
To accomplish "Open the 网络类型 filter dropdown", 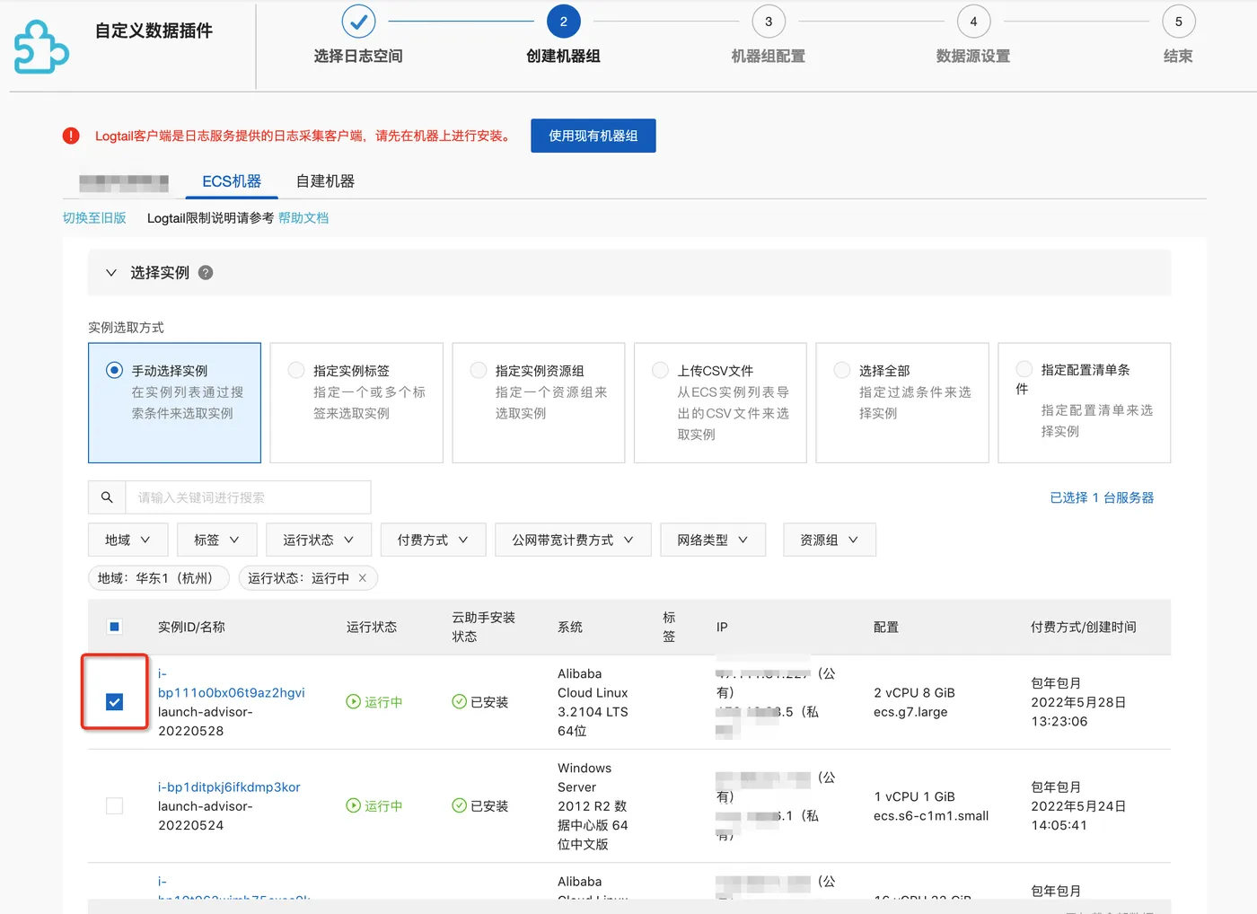I will pos(713,540).
